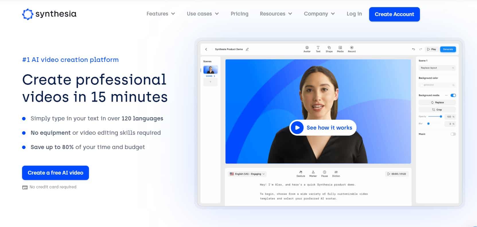Click the "No credit card required" text
Screen dimensions: 477x227
coord(53,187)
